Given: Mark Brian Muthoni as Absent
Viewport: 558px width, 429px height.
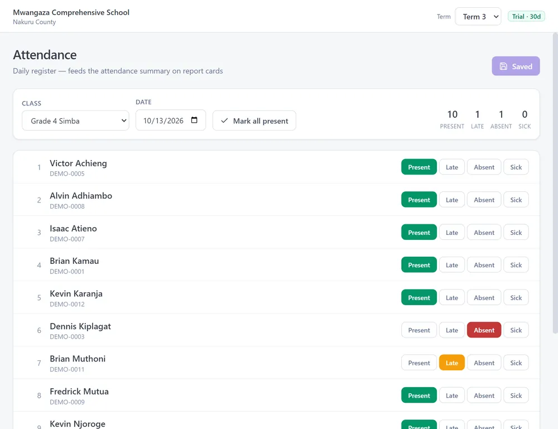Looking at the screenshot, I should 484,363.
